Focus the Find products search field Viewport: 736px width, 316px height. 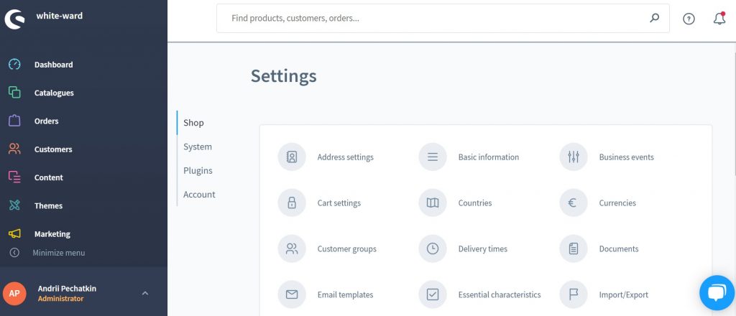pyautogui.click(x=431, y=19)
